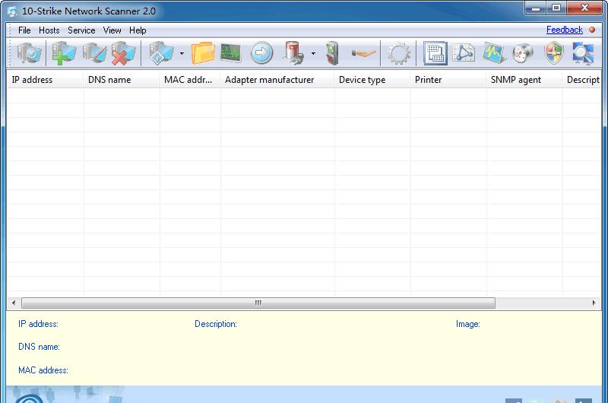Image resolution: width=608 pixels, height=403 pixels.
Task: Click the waveform monitor toolbar icon
Action: [x=494, y=52]
